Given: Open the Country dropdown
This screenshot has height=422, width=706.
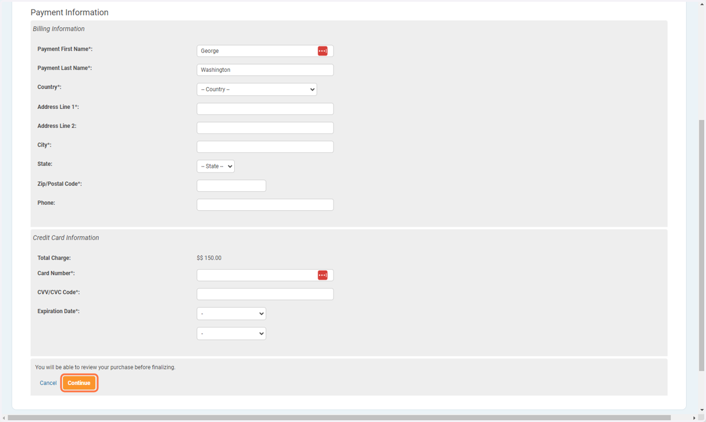Looking at the screenshot, I should (257, 89).
